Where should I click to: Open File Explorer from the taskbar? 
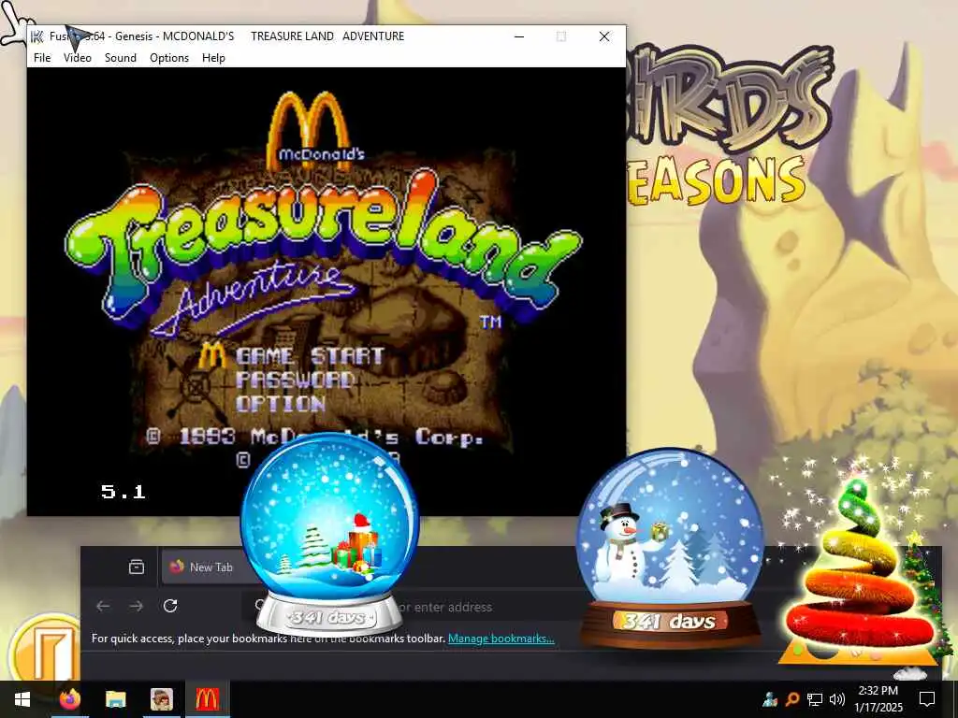pos(115,699)
